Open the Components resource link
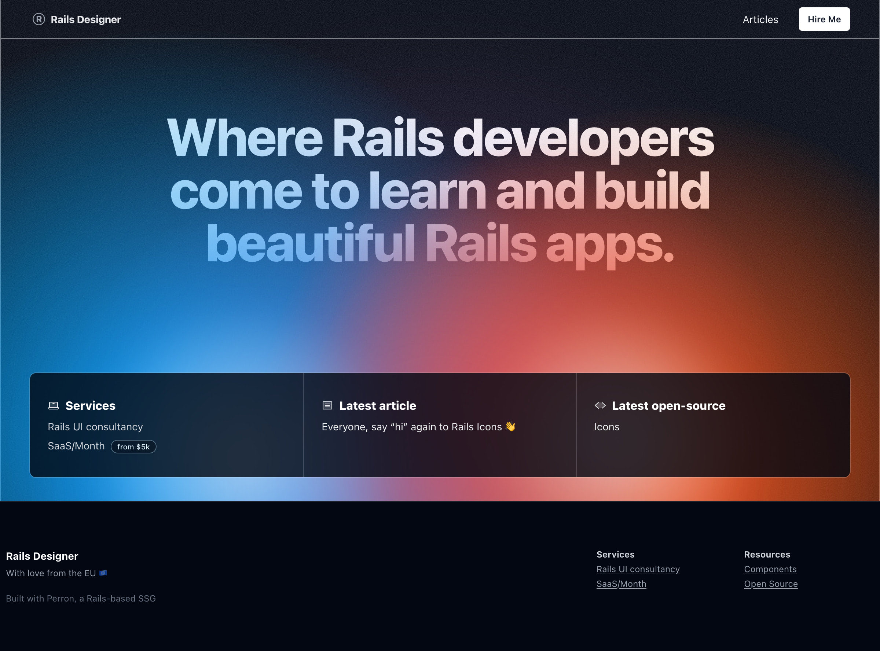Image resolution: width=880 pixels, height=651 pixels. tap(770, 569)
